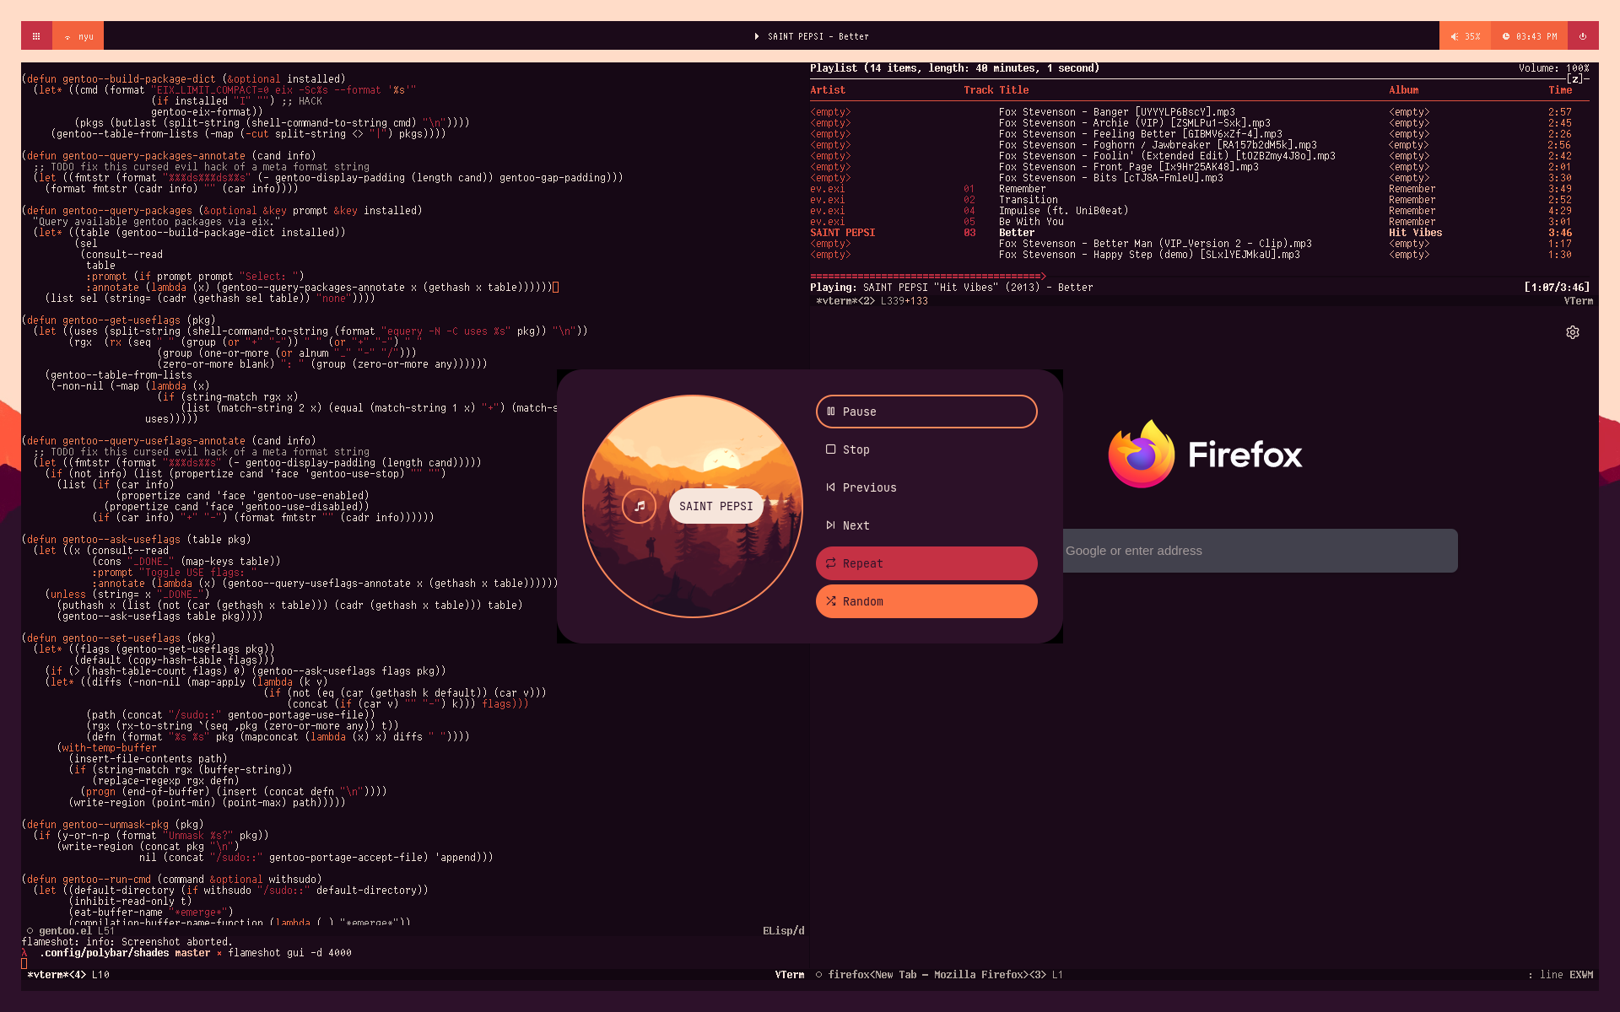Click the SAINT PEPSI artist label on the album art
1620x1012 pixels.
[716, 506]
